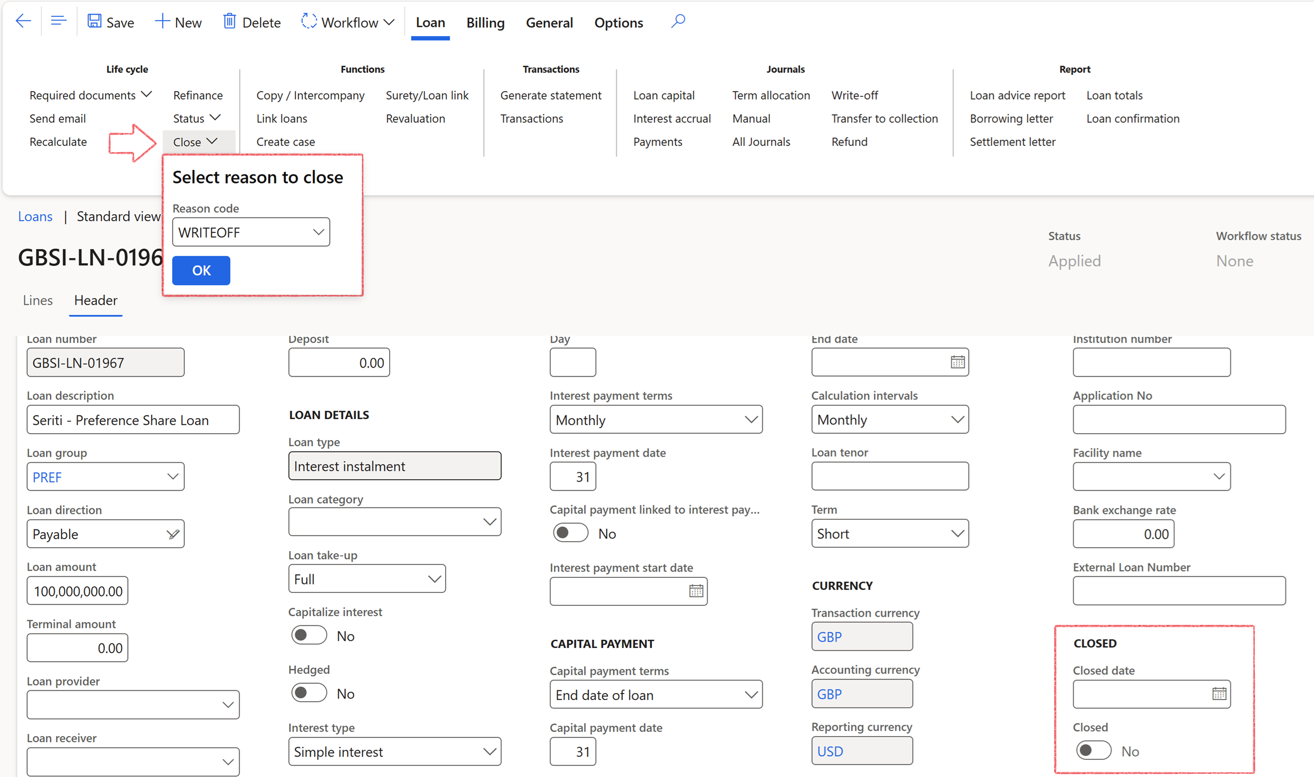The height and width of the screenshot is (777, 1314).
Task: Expand the Loan category dropdown
Action: pos(489,522)
